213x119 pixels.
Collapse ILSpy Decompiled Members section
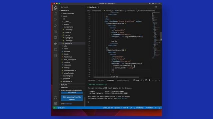72,90
